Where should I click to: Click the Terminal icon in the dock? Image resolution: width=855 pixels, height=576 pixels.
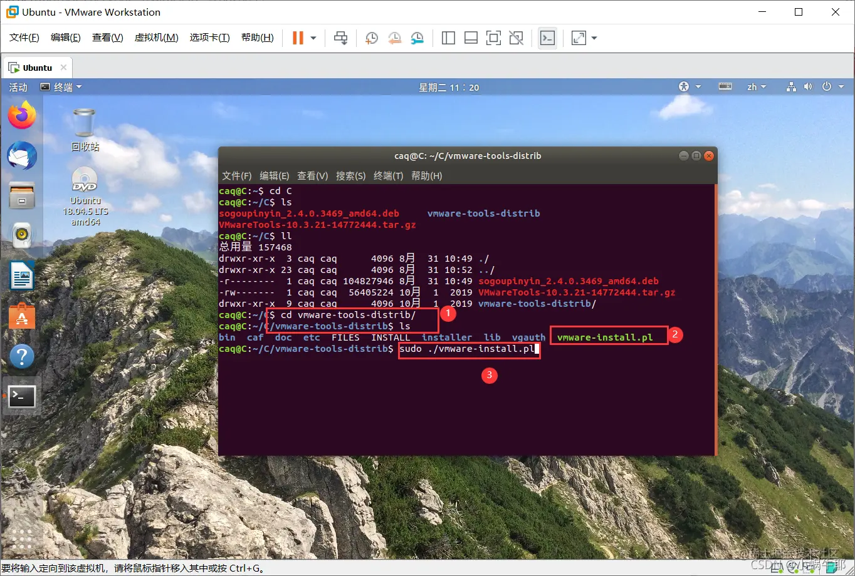coord(22,396)
